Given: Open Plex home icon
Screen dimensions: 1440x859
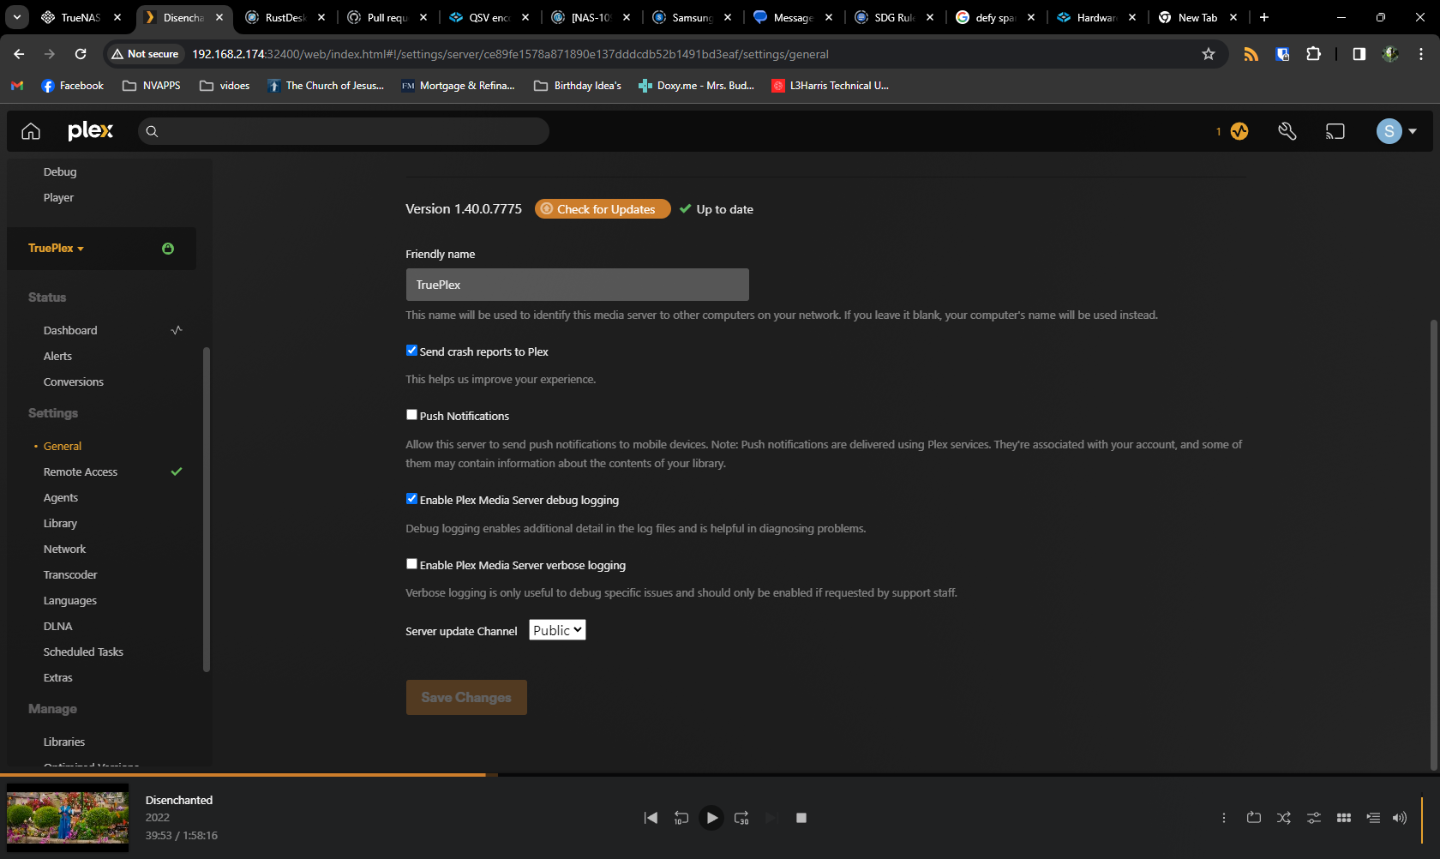Looking at the screenshot, I should coord(31,131).
